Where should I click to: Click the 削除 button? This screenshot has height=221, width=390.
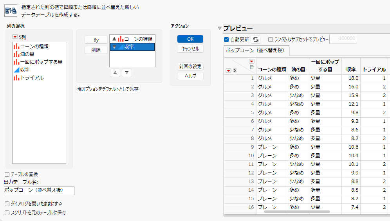coord(96,50)
